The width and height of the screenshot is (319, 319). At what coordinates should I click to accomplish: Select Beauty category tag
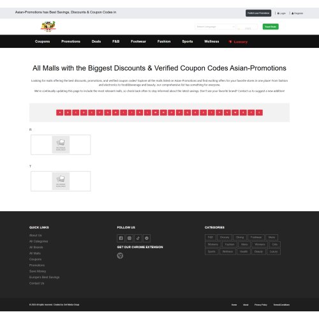click(258, 251)
